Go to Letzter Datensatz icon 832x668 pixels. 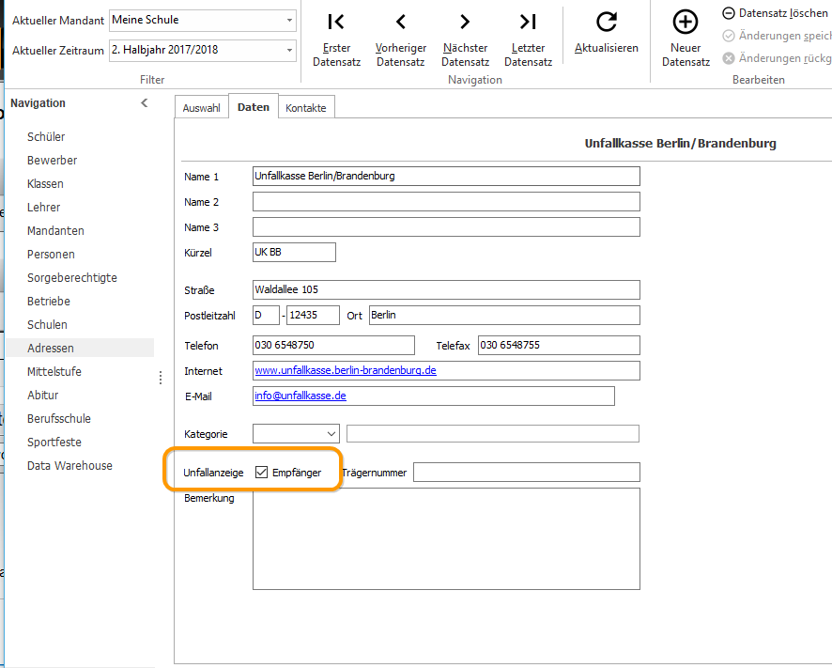pyautogui.click(x=528, y=22)
